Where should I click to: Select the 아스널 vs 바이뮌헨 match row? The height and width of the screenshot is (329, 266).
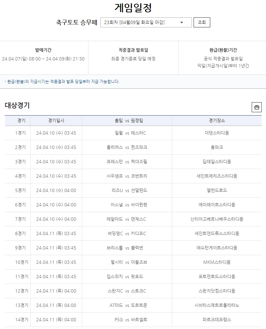point(127,205)
